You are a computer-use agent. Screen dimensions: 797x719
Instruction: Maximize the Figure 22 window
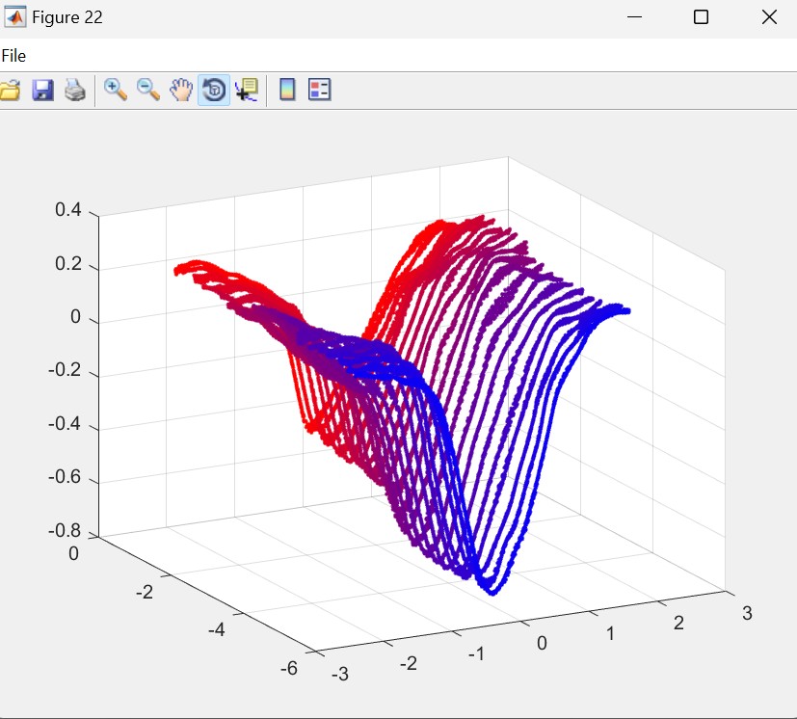click(x=701, y=17)
